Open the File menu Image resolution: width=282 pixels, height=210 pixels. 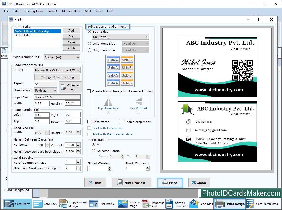click(x=6, y=11)
